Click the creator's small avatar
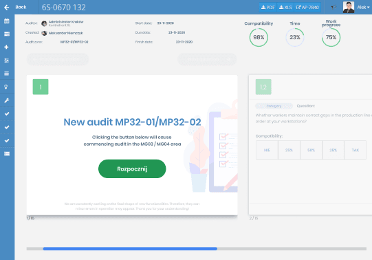372x260 pixels. pos(44,33)
